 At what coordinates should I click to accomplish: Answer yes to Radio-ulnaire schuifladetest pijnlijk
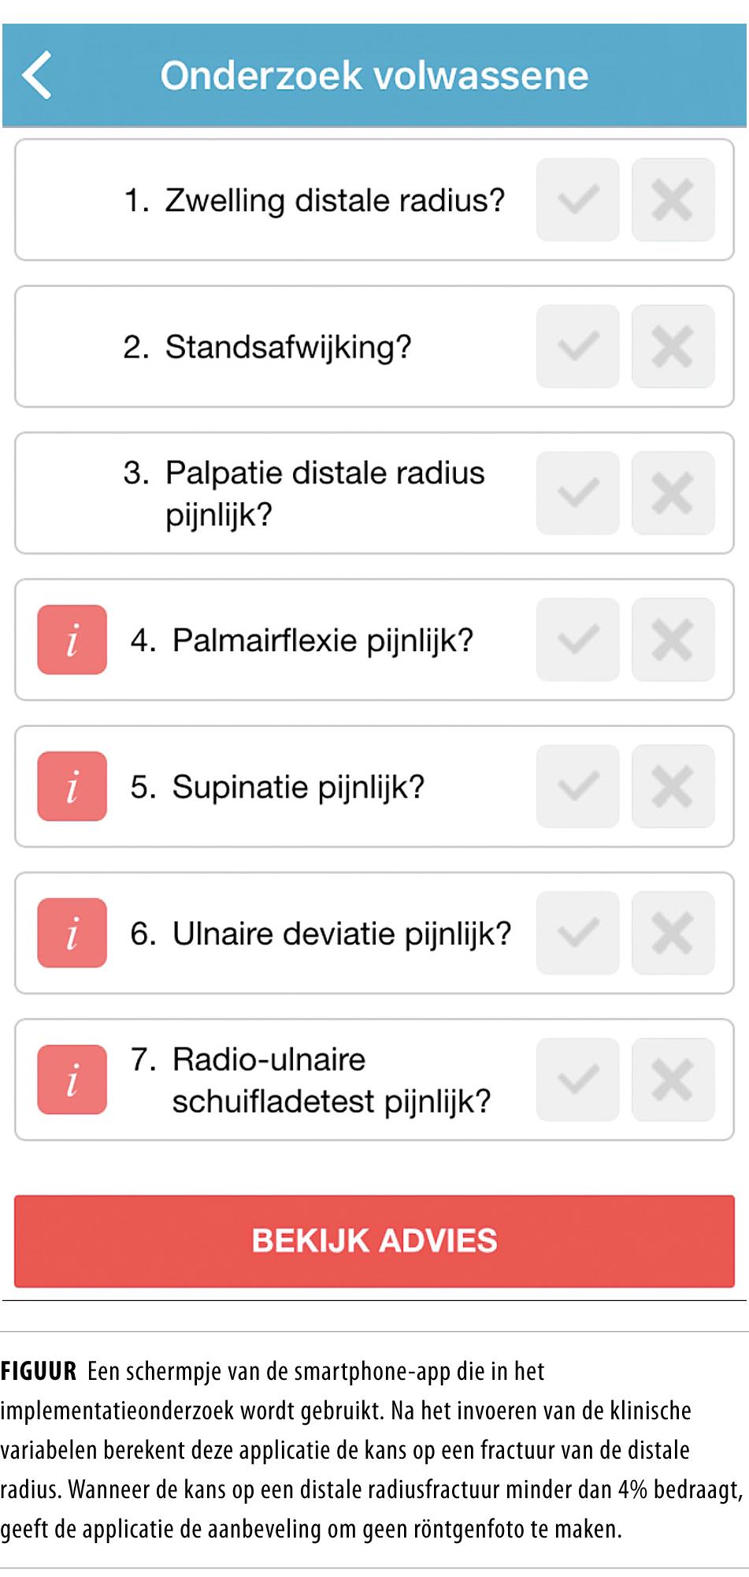(x=577, y=1079)
